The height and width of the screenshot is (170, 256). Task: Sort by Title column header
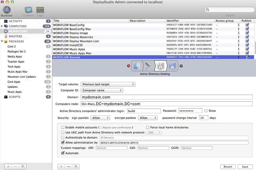coord(91,21)
